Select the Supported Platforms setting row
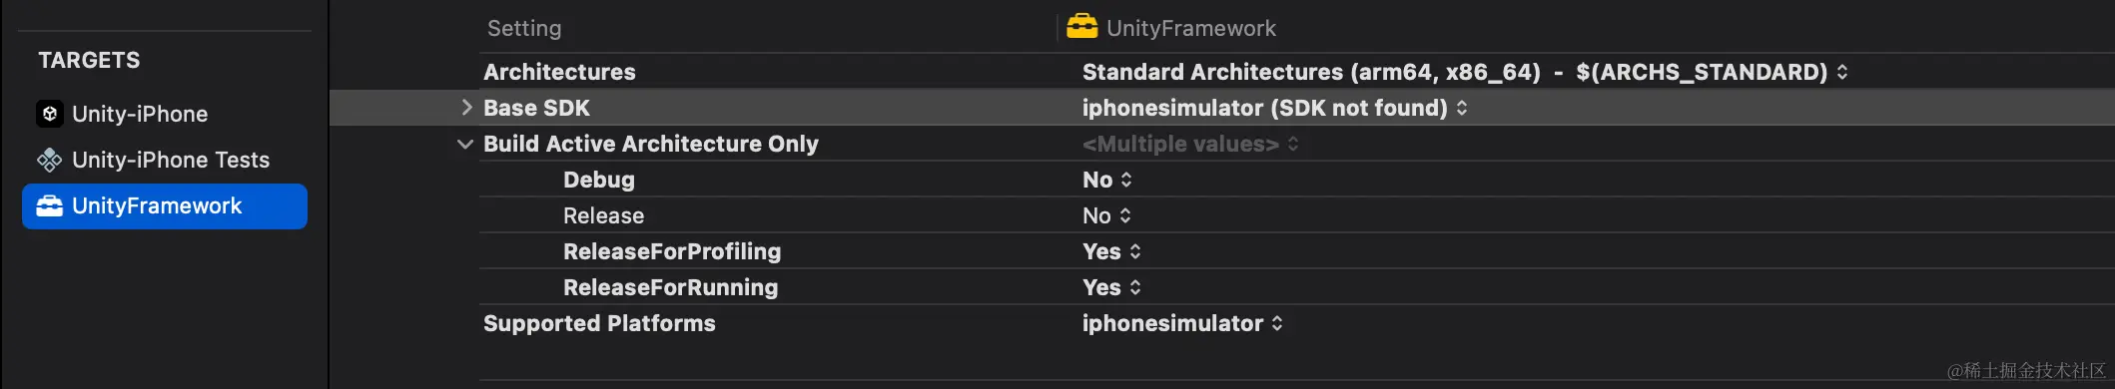 (x=1296, y=323)
